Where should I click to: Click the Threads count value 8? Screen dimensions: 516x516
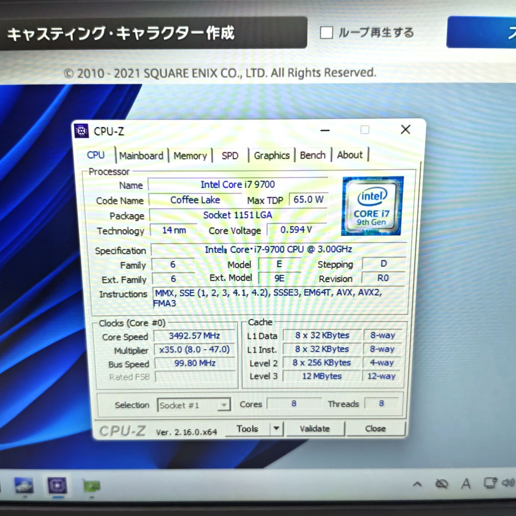click(382, 403)
